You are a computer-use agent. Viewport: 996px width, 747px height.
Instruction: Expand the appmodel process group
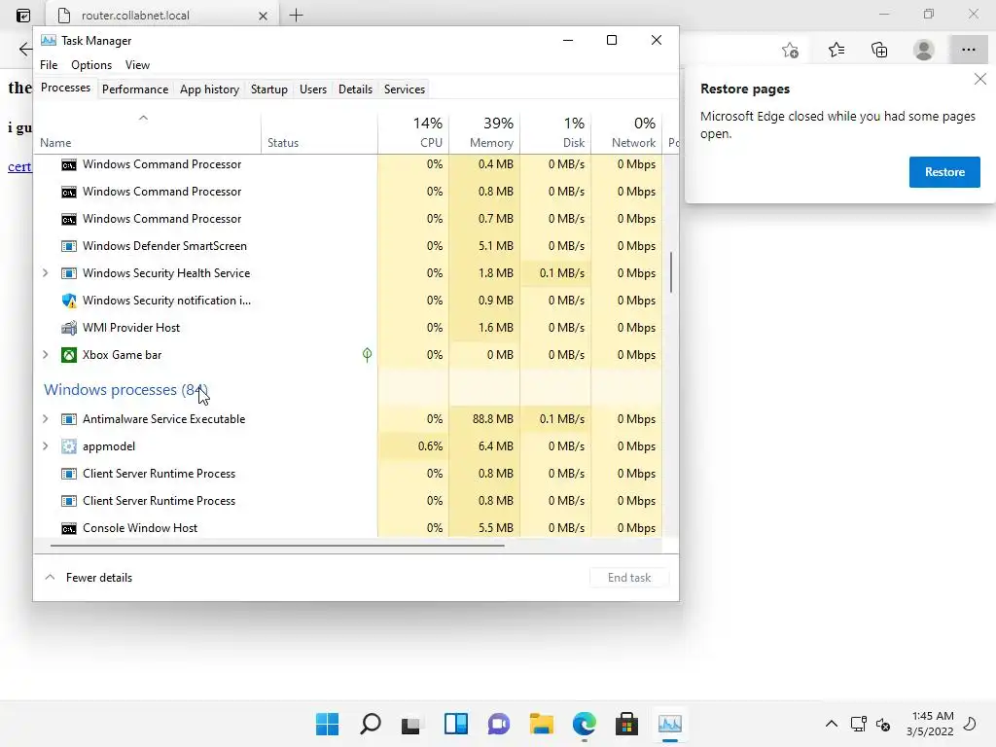[45, 446]
